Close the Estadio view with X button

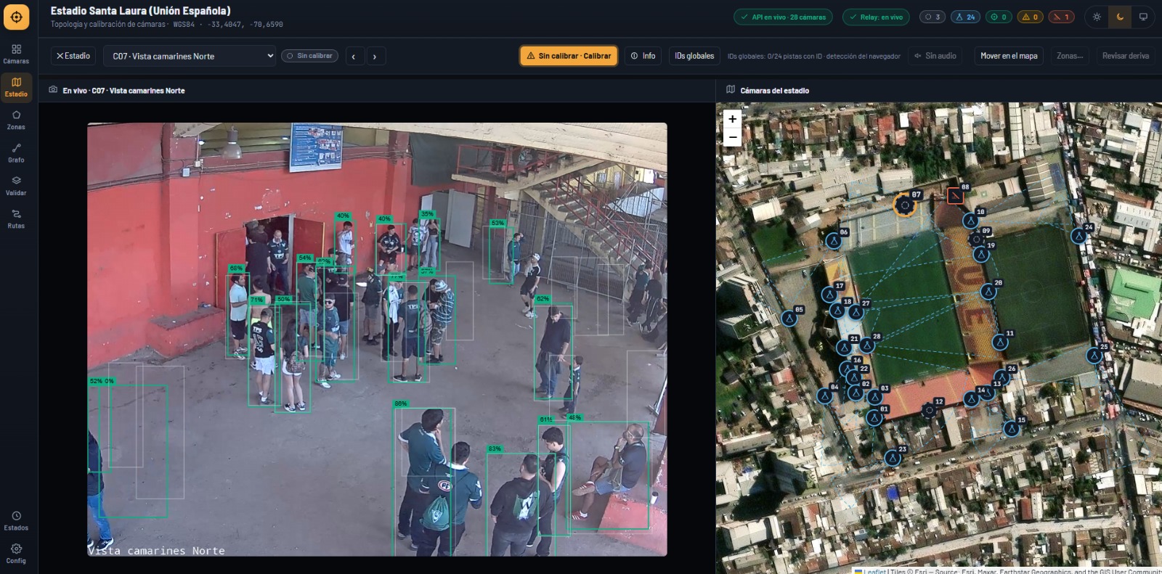73,56
